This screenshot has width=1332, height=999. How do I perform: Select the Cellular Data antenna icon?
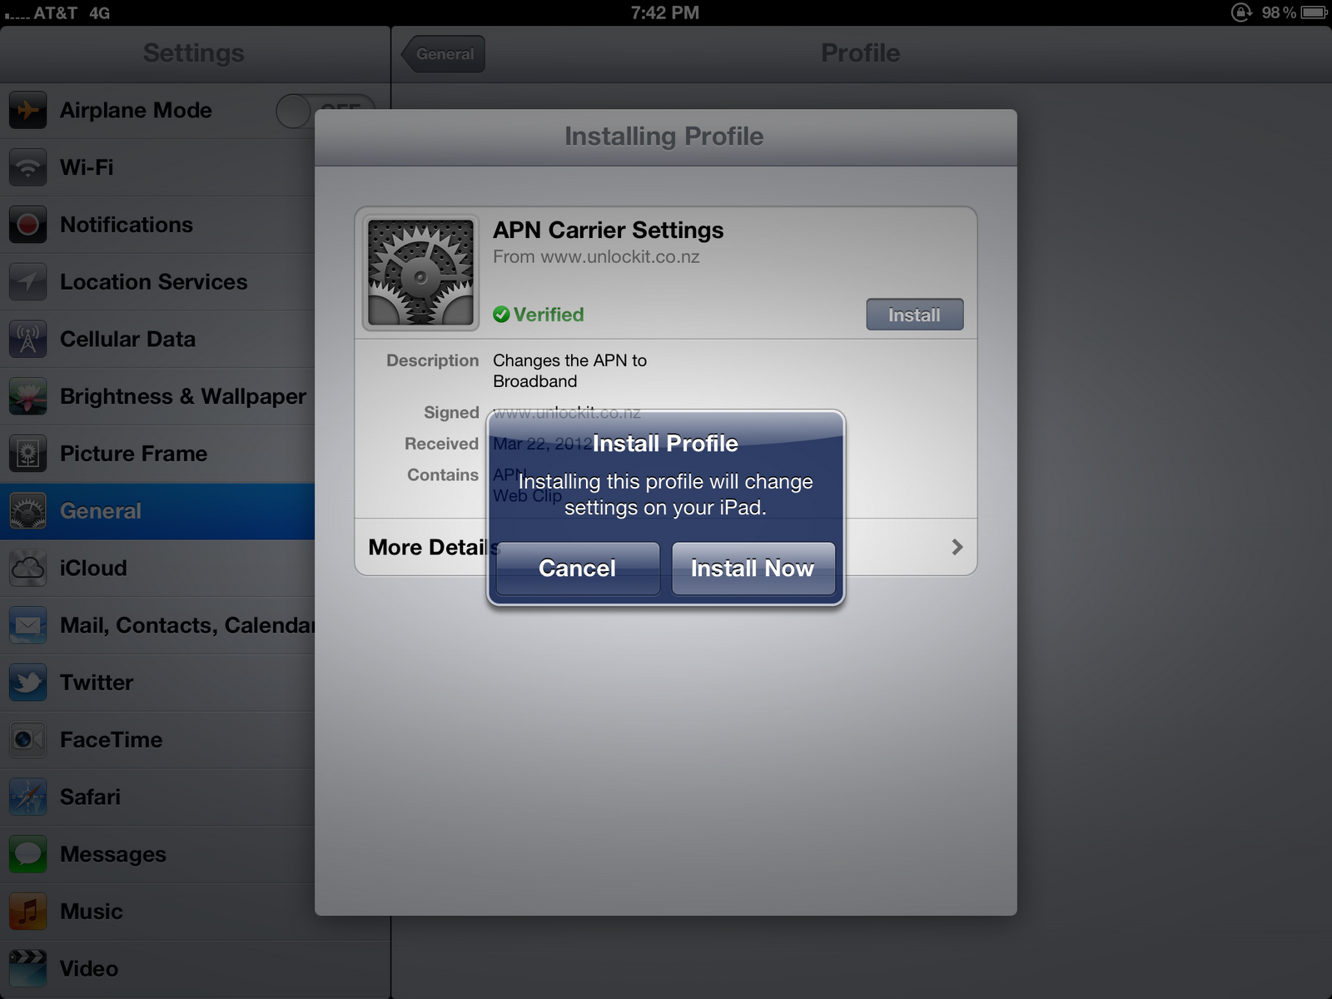coord(27,339)
